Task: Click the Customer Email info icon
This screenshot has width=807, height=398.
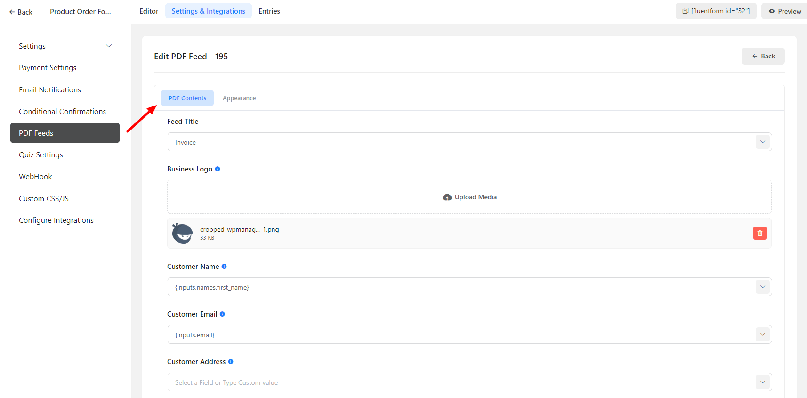Action: [x=222, y=314]
